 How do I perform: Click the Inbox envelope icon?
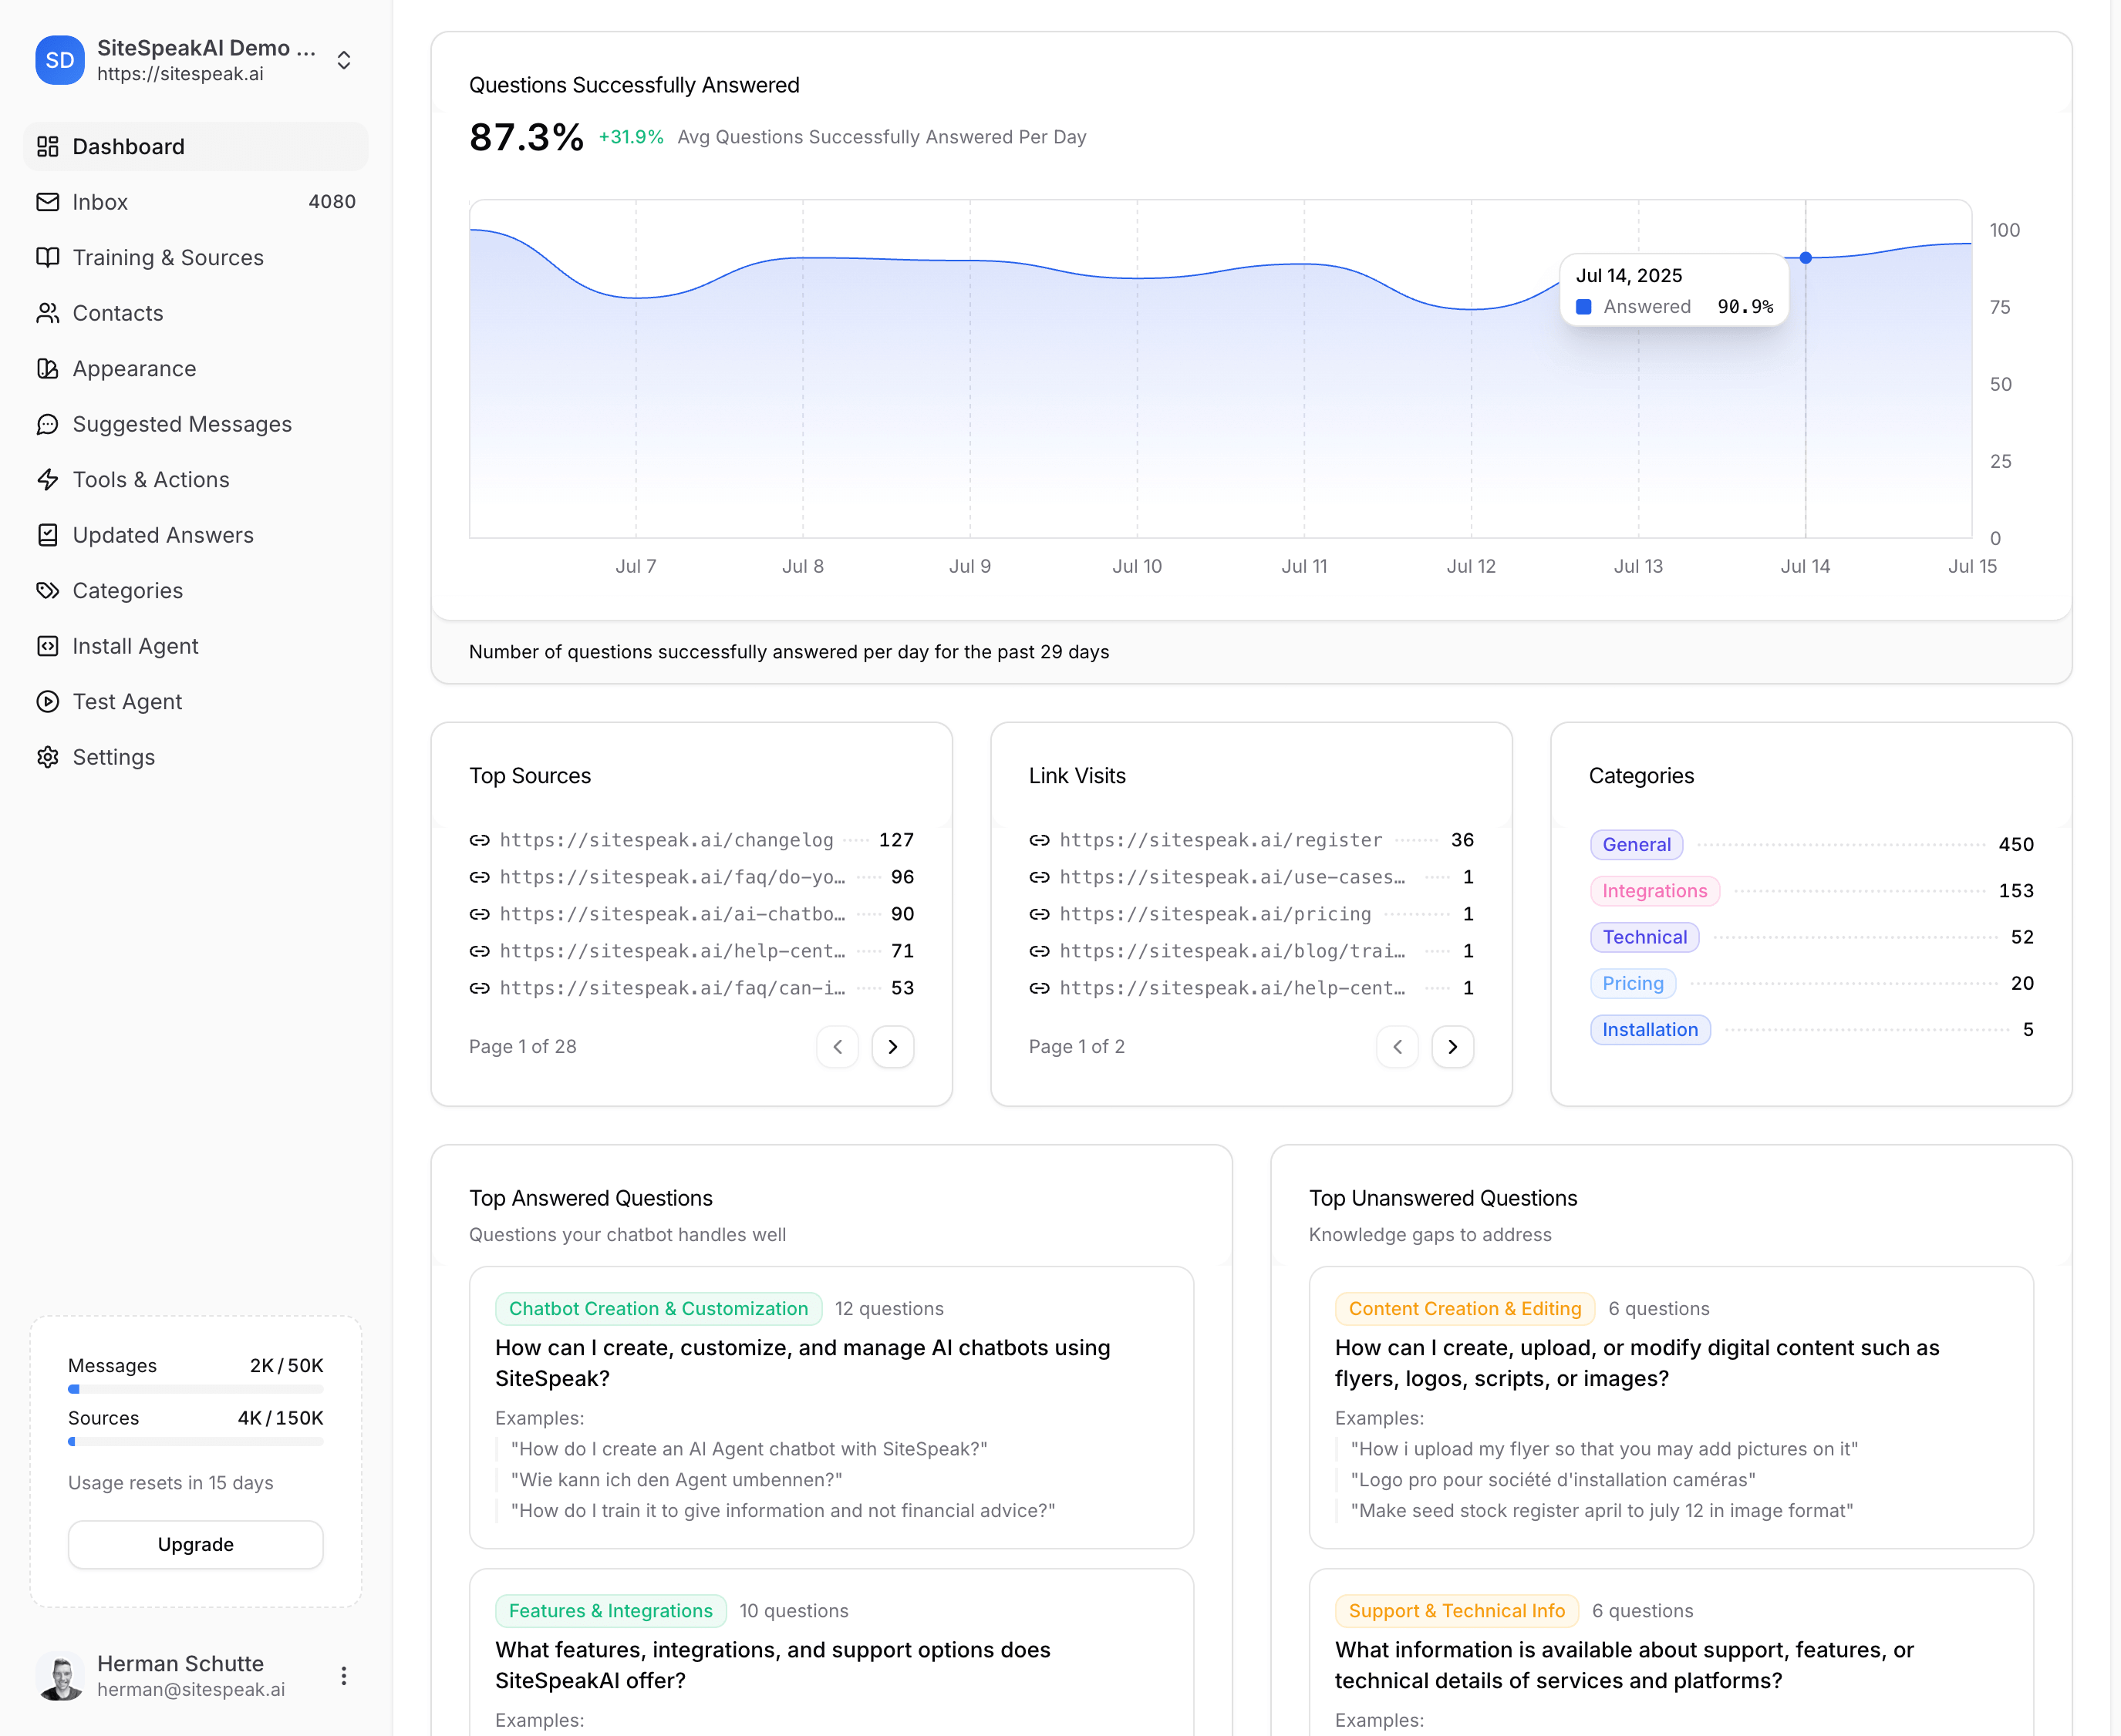click(47, 202)
